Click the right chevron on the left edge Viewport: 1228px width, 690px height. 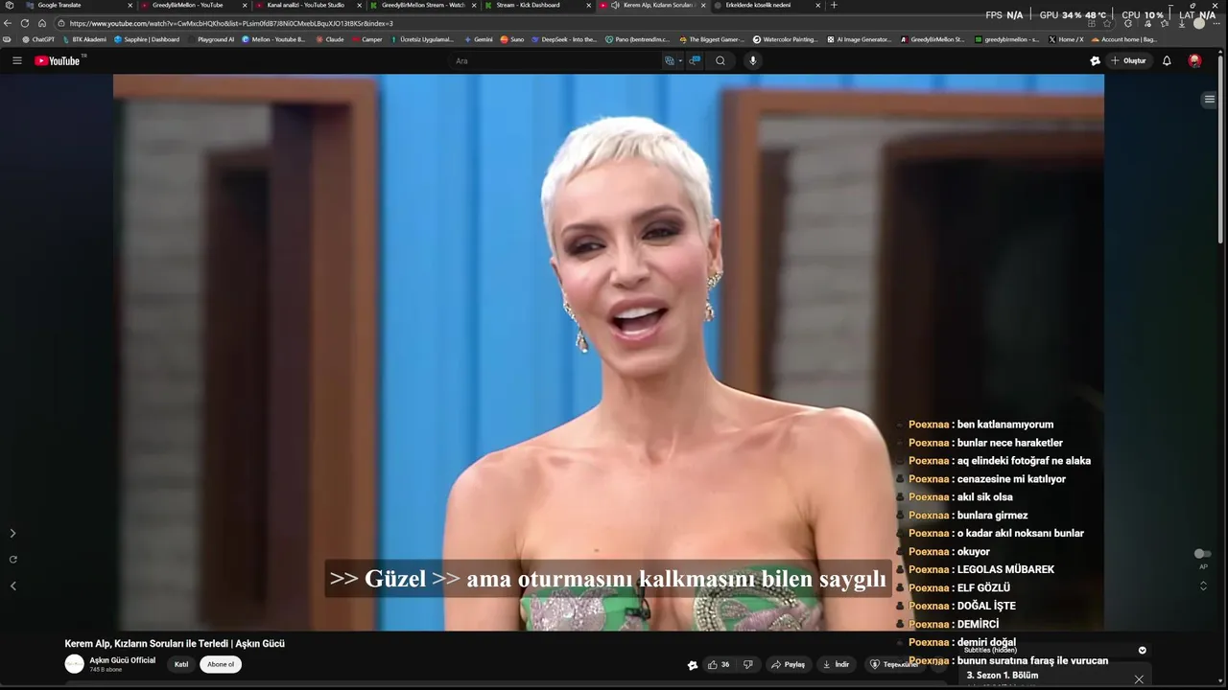tap(12, 533)
